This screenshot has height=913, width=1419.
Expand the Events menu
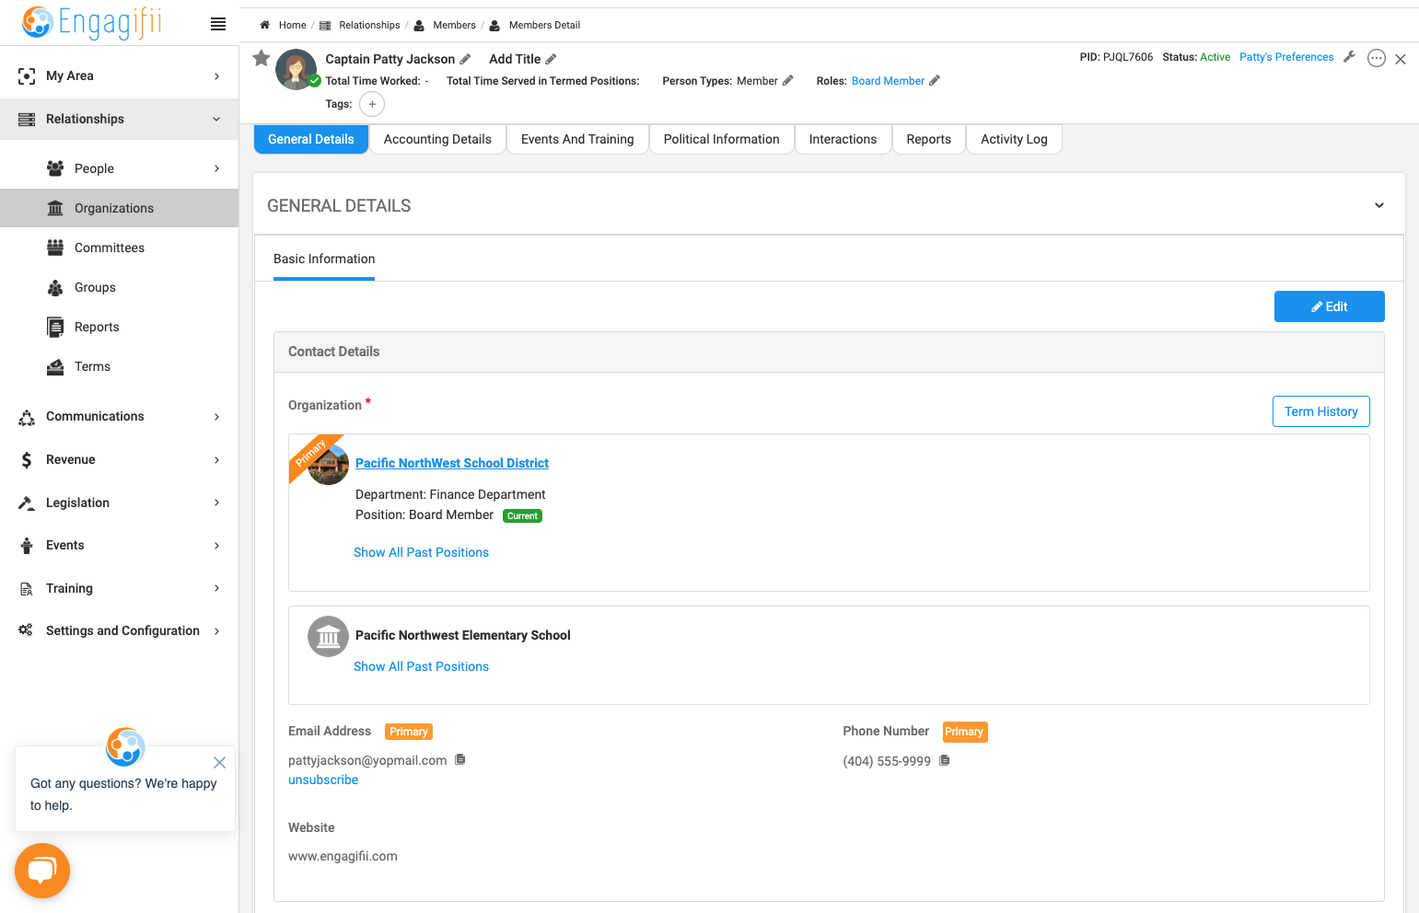(x=120, y=545)
